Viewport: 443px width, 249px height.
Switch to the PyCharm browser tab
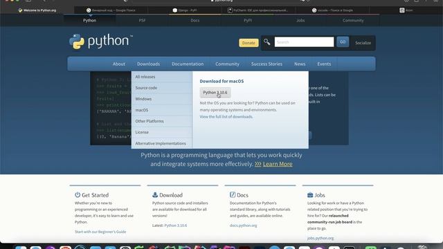click(258, 10)
